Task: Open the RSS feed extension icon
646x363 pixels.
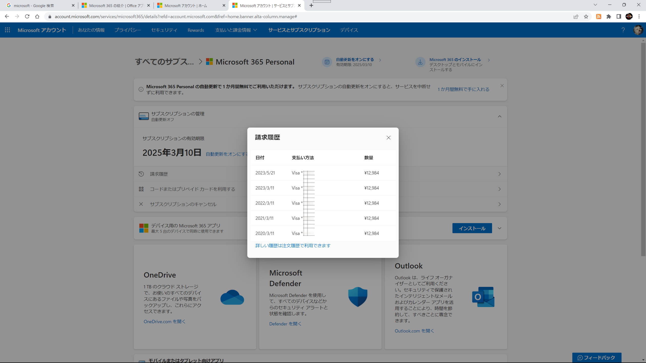Action: click(x=599, y=16)
